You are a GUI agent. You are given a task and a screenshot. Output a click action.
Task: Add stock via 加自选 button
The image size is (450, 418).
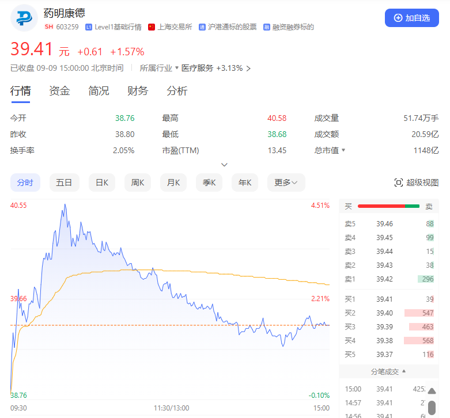point(411,18)
